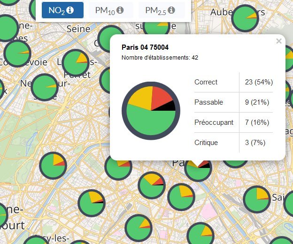This screenshot has width=293, height=244.
Task: Click the pie marker over Levallois-Perret label
Action: click(76, 63)
